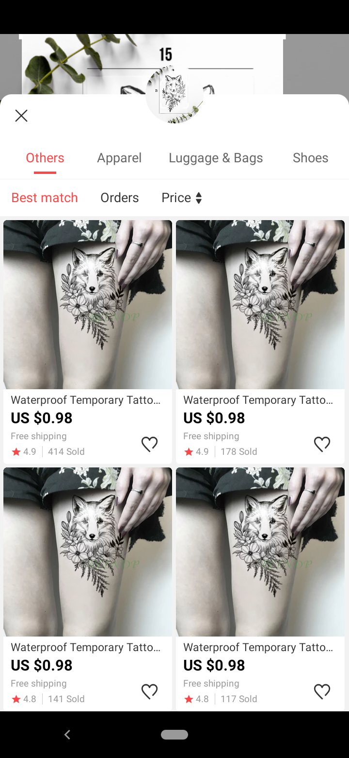Sort results by Best match
This screenshot has height=758, width=349.
[x=45, y=198]
